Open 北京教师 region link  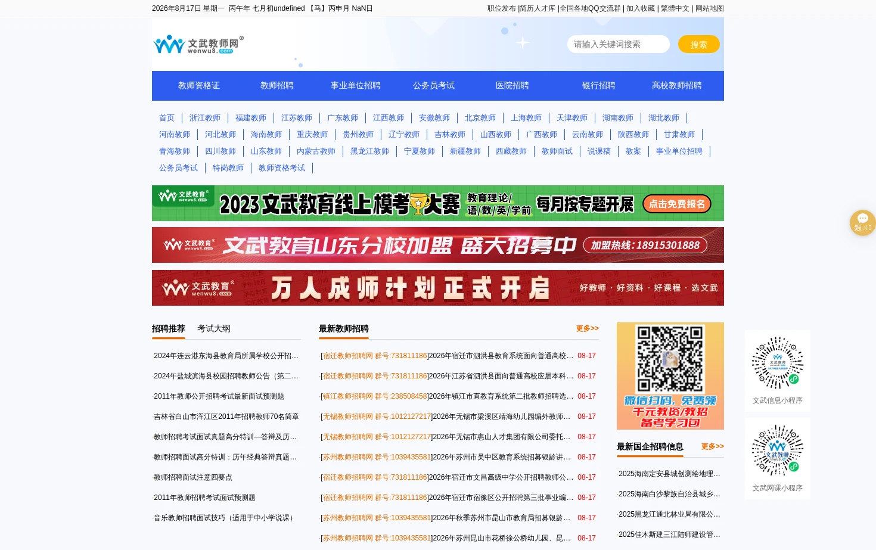pos(480,118)
